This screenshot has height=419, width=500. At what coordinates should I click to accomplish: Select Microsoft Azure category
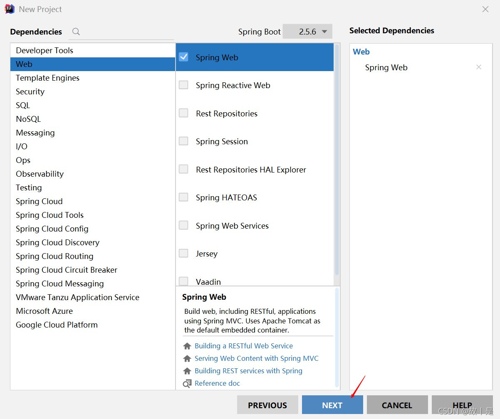coord(92,311)
